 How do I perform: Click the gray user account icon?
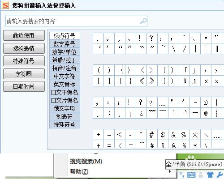[201, 175]
